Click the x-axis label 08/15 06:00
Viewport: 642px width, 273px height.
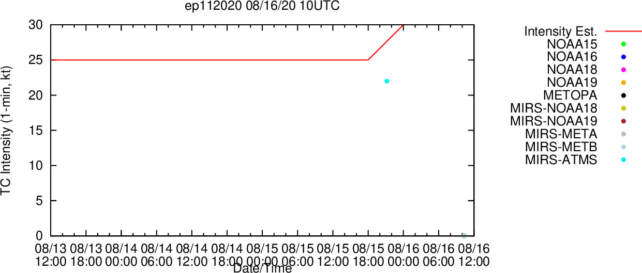tap(297, 255)
